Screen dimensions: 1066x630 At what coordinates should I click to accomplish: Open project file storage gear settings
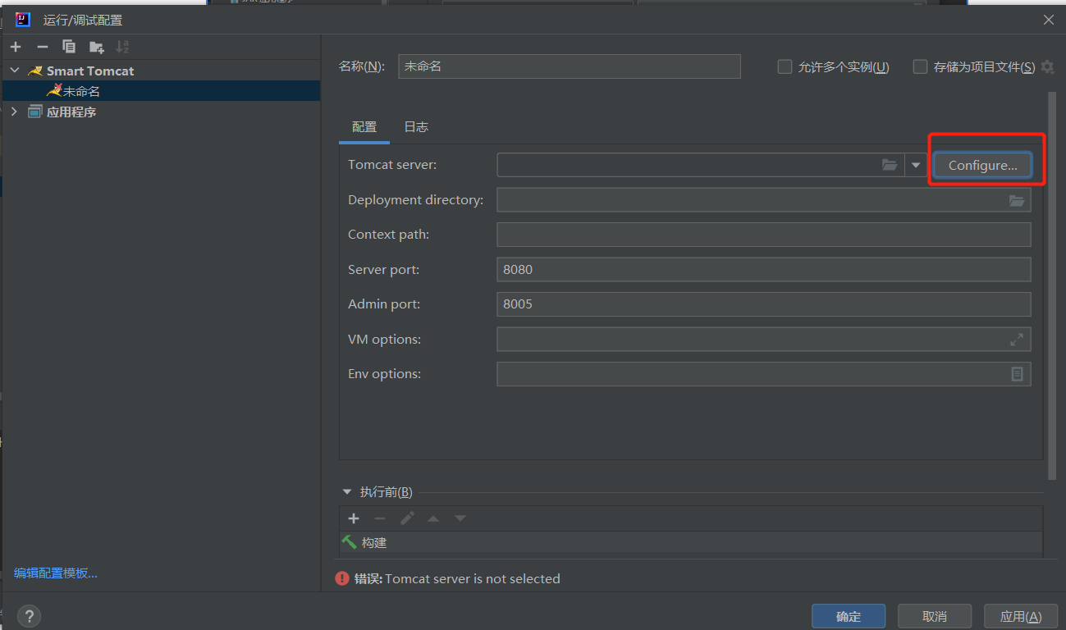point(1047,67)
